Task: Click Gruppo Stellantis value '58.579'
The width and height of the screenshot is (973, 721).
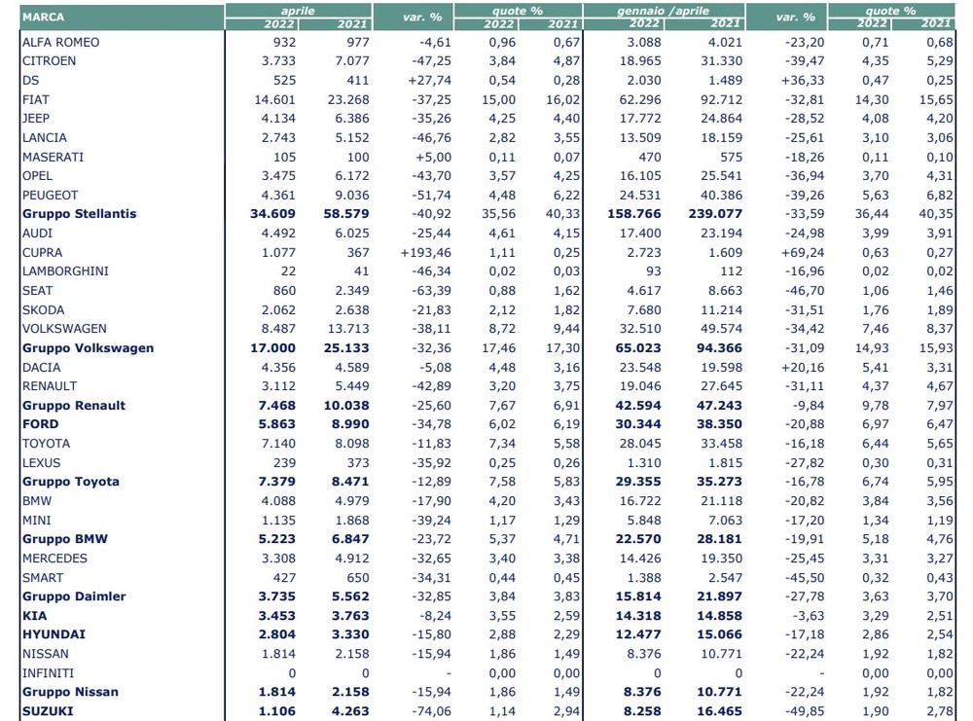Action: [x=346, y=213]
